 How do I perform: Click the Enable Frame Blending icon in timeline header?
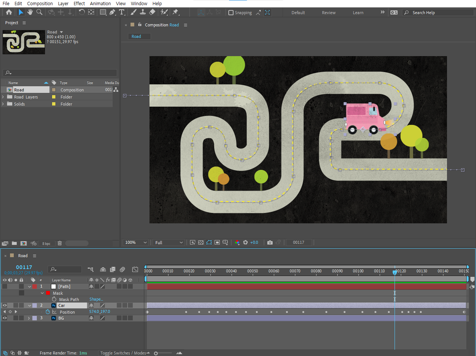tap(113, 269)
